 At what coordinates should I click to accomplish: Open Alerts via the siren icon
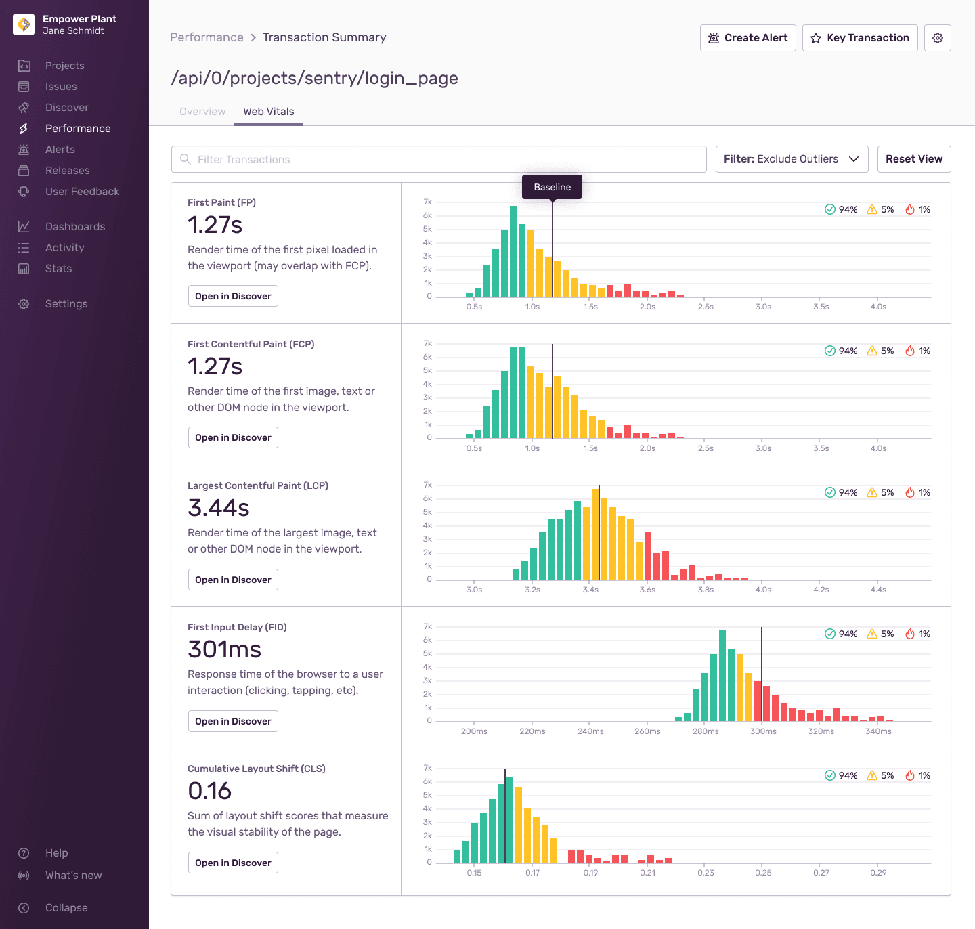24,149
